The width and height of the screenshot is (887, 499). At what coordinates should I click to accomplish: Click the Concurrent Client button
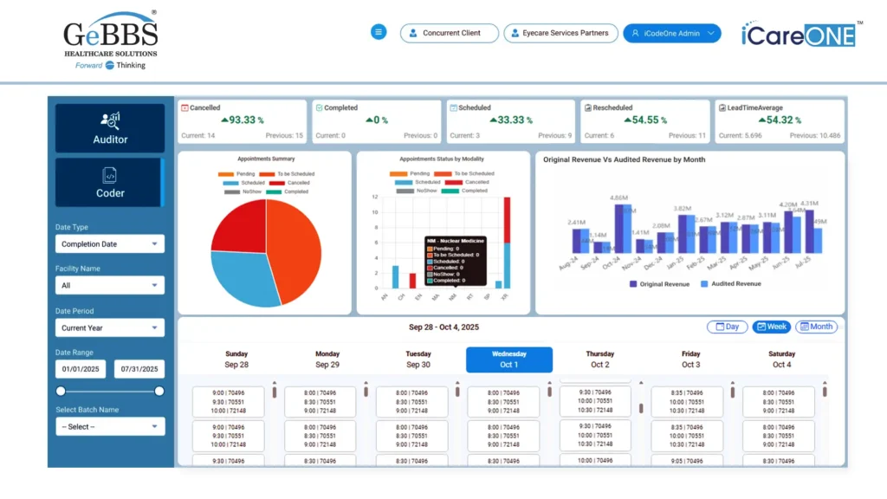(x=449, y=33)
